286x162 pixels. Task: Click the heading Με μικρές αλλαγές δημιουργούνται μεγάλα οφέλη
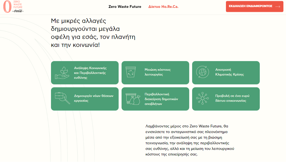tap(93, 33)
